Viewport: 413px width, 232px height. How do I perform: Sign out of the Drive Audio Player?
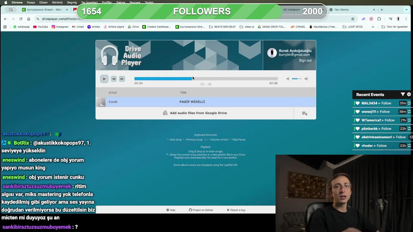coord(305,61)
